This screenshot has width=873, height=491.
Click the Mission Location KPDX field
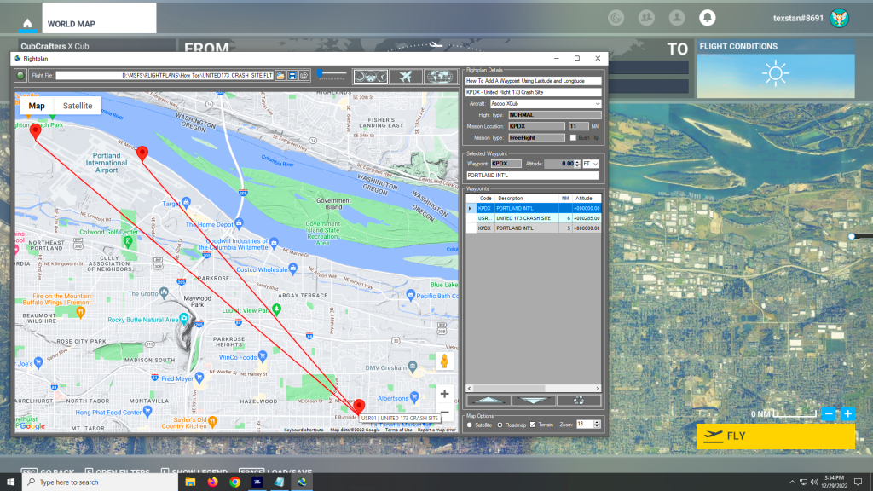point(537,126)
